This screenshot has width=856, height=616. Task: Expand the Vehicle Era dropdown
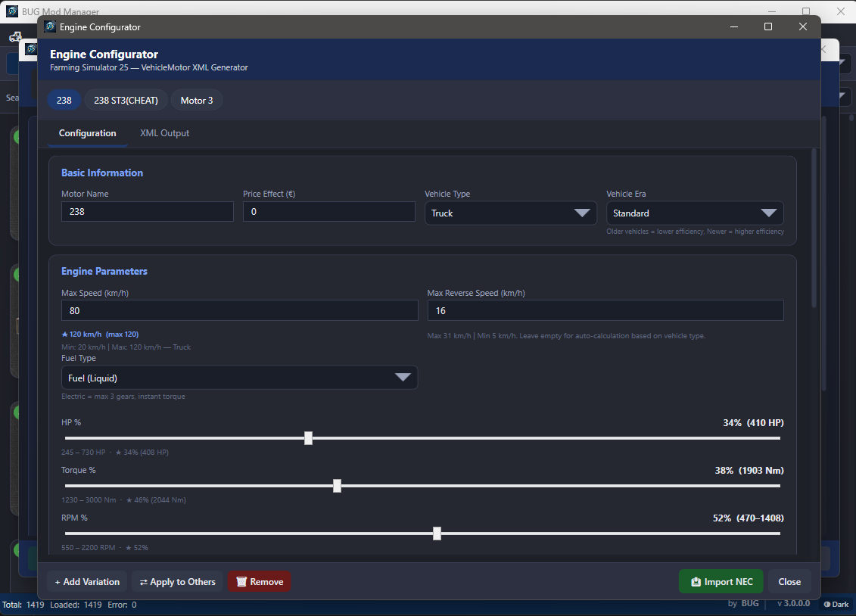pos(694,213)
